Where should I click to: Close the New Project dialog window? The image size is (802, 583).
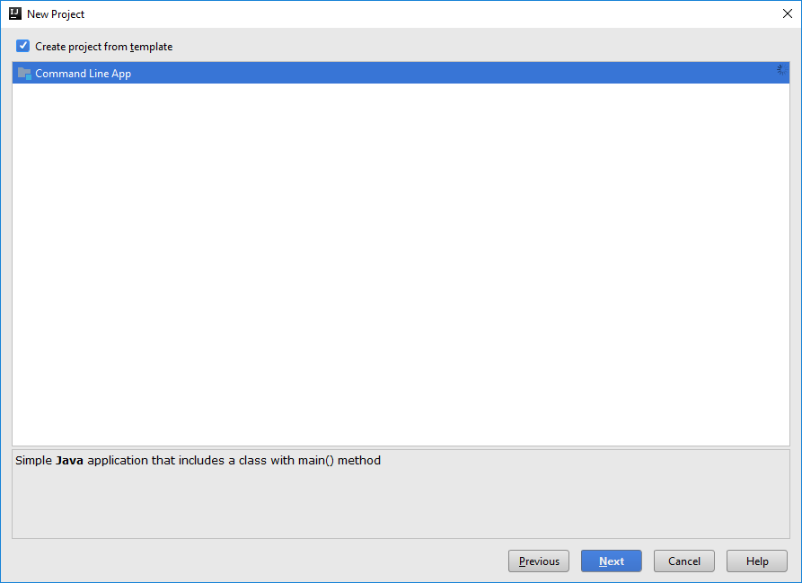point(788,14)
